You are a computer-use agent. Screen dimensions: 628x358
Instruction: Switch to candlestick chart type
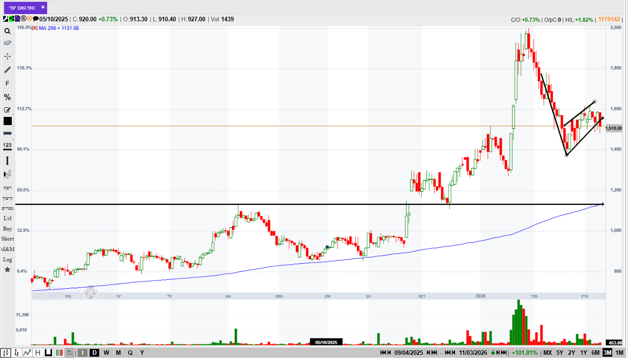tap(5, 353)
